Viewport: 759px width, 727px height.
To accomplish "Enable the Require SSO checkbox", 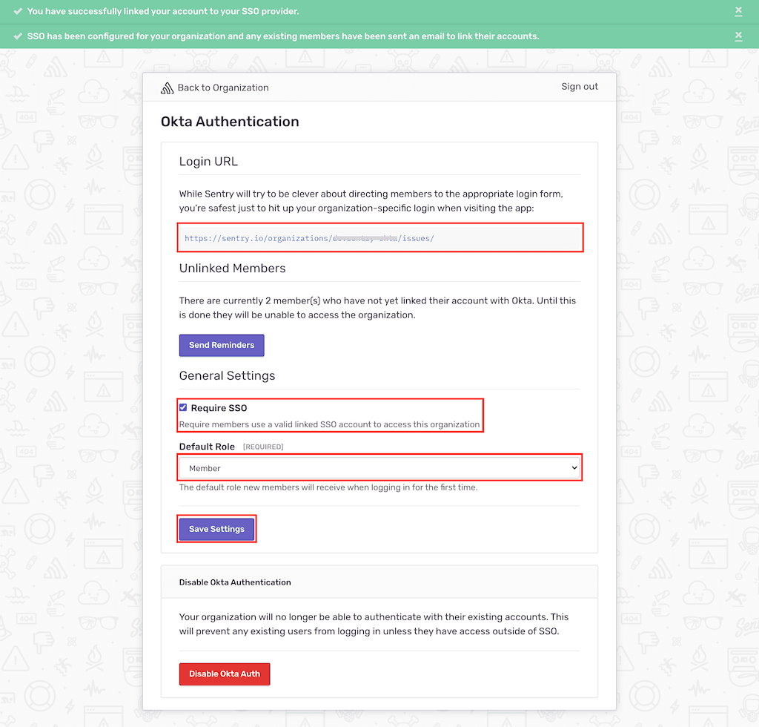I will [183, 407].
